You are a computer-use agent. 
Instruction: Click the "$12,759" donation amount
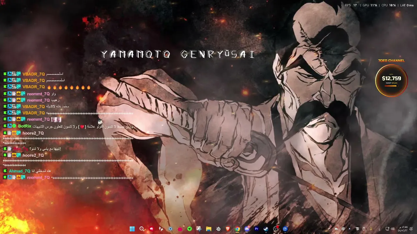tap(391, 78)
